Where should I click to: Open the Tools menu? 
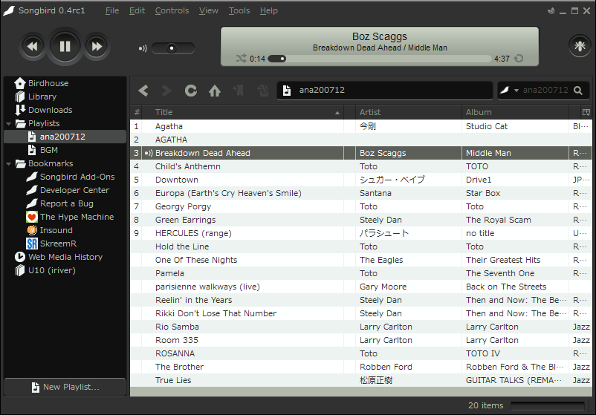click(239, 10)
